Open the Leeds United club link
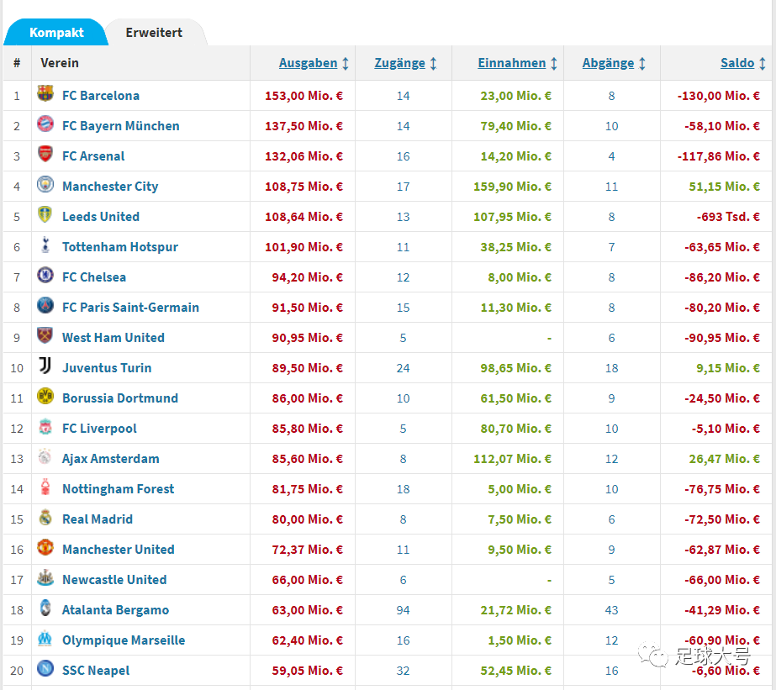776x690 pixels. (100, 216)
